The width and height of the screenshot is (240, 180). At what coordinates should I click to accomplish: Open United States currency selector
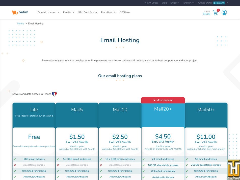tap(213, 3)
